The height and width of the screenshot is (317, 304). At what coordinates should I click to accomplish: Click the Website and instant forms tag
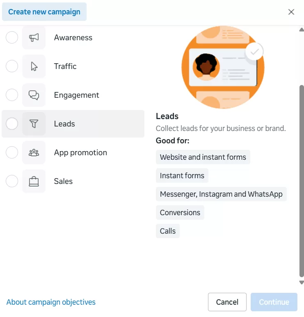(203, 157)
